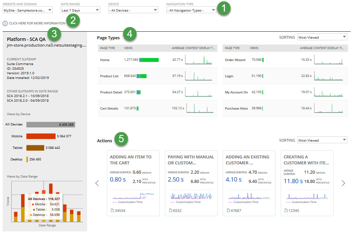Select the Home page type row
This screenshot has width=353, height=235.
(158, 60)
